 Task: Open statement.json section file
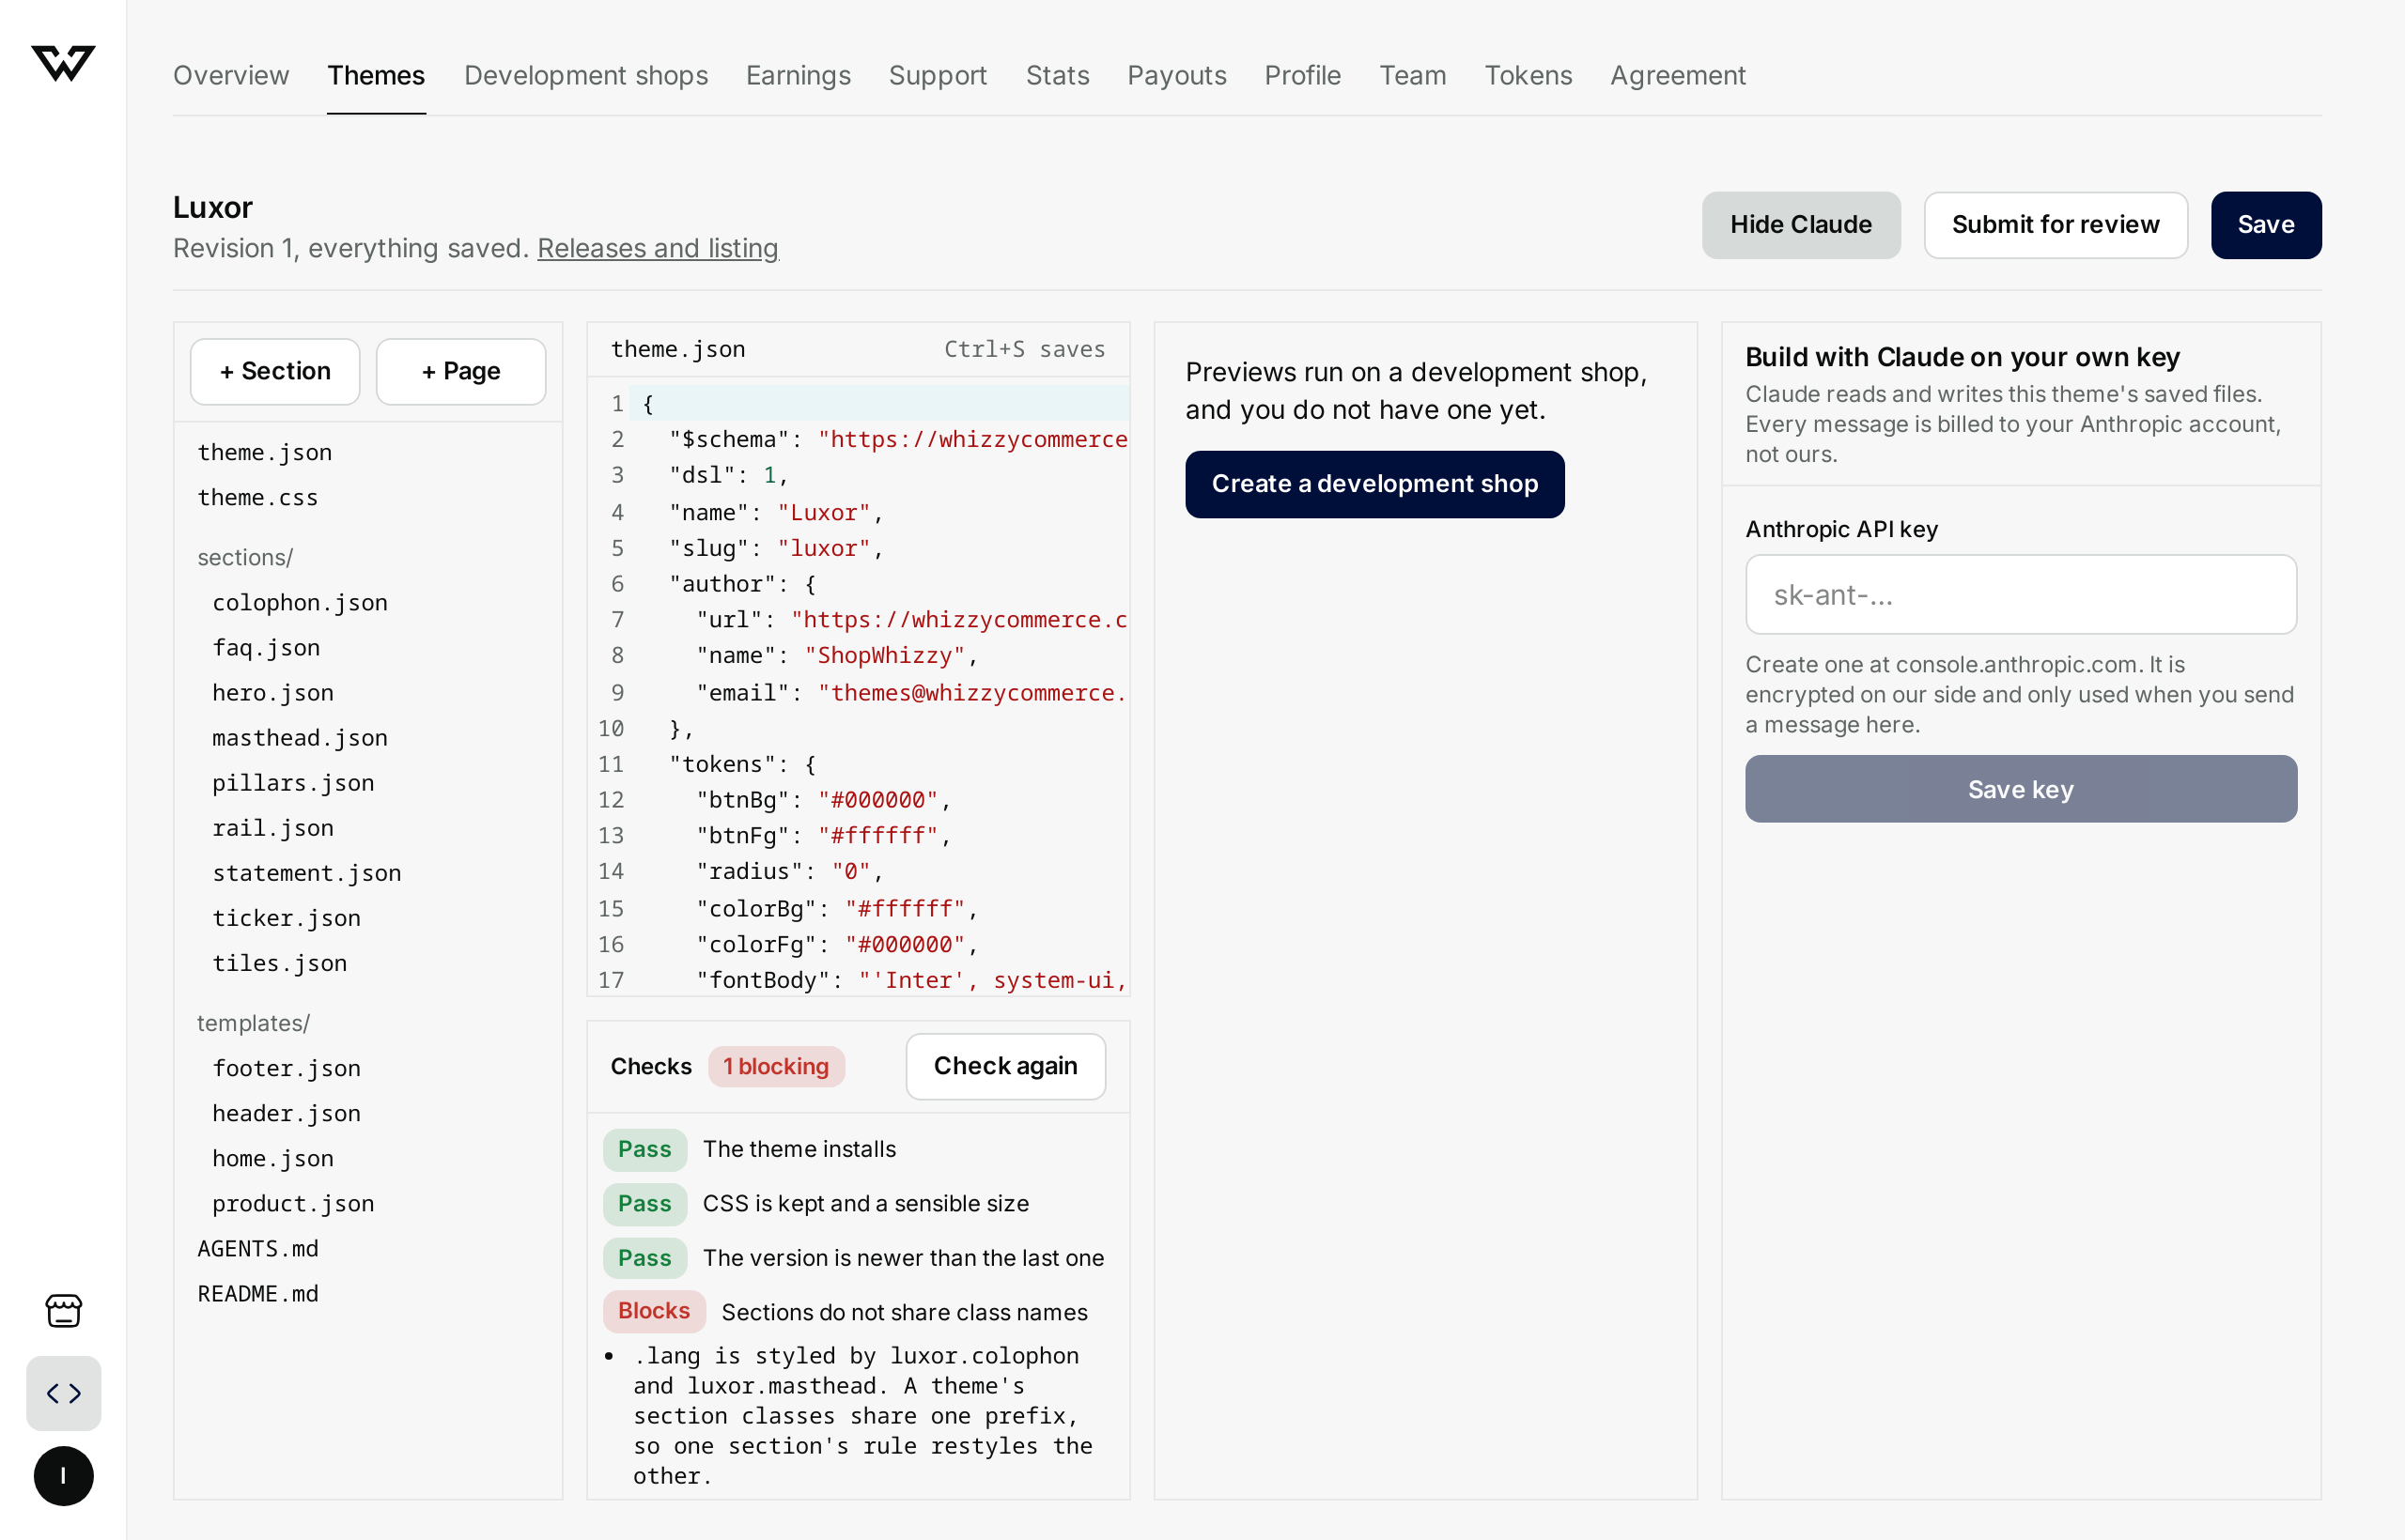coord(307,872)
